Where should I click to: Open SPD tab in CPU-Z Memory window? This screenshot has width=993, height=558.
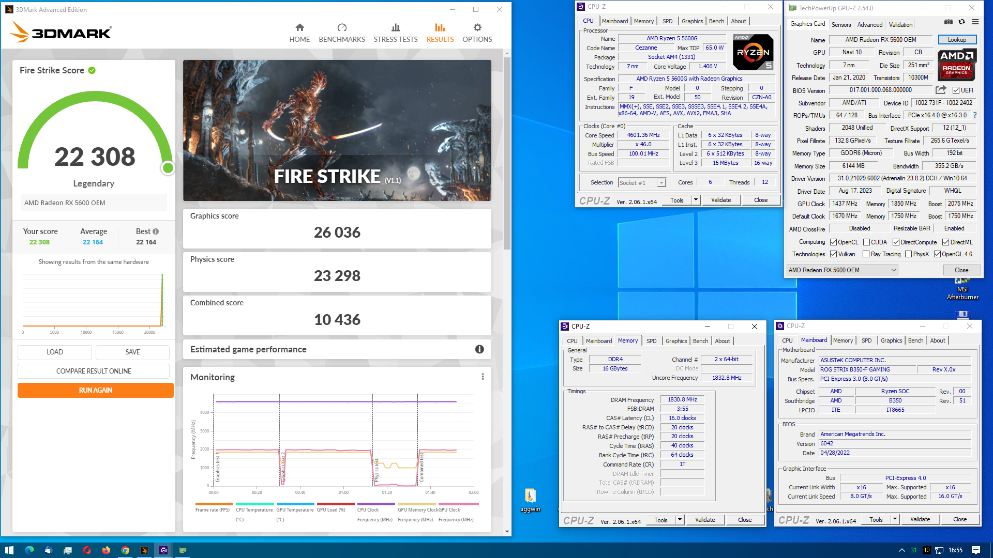click(x=651, y=341)
